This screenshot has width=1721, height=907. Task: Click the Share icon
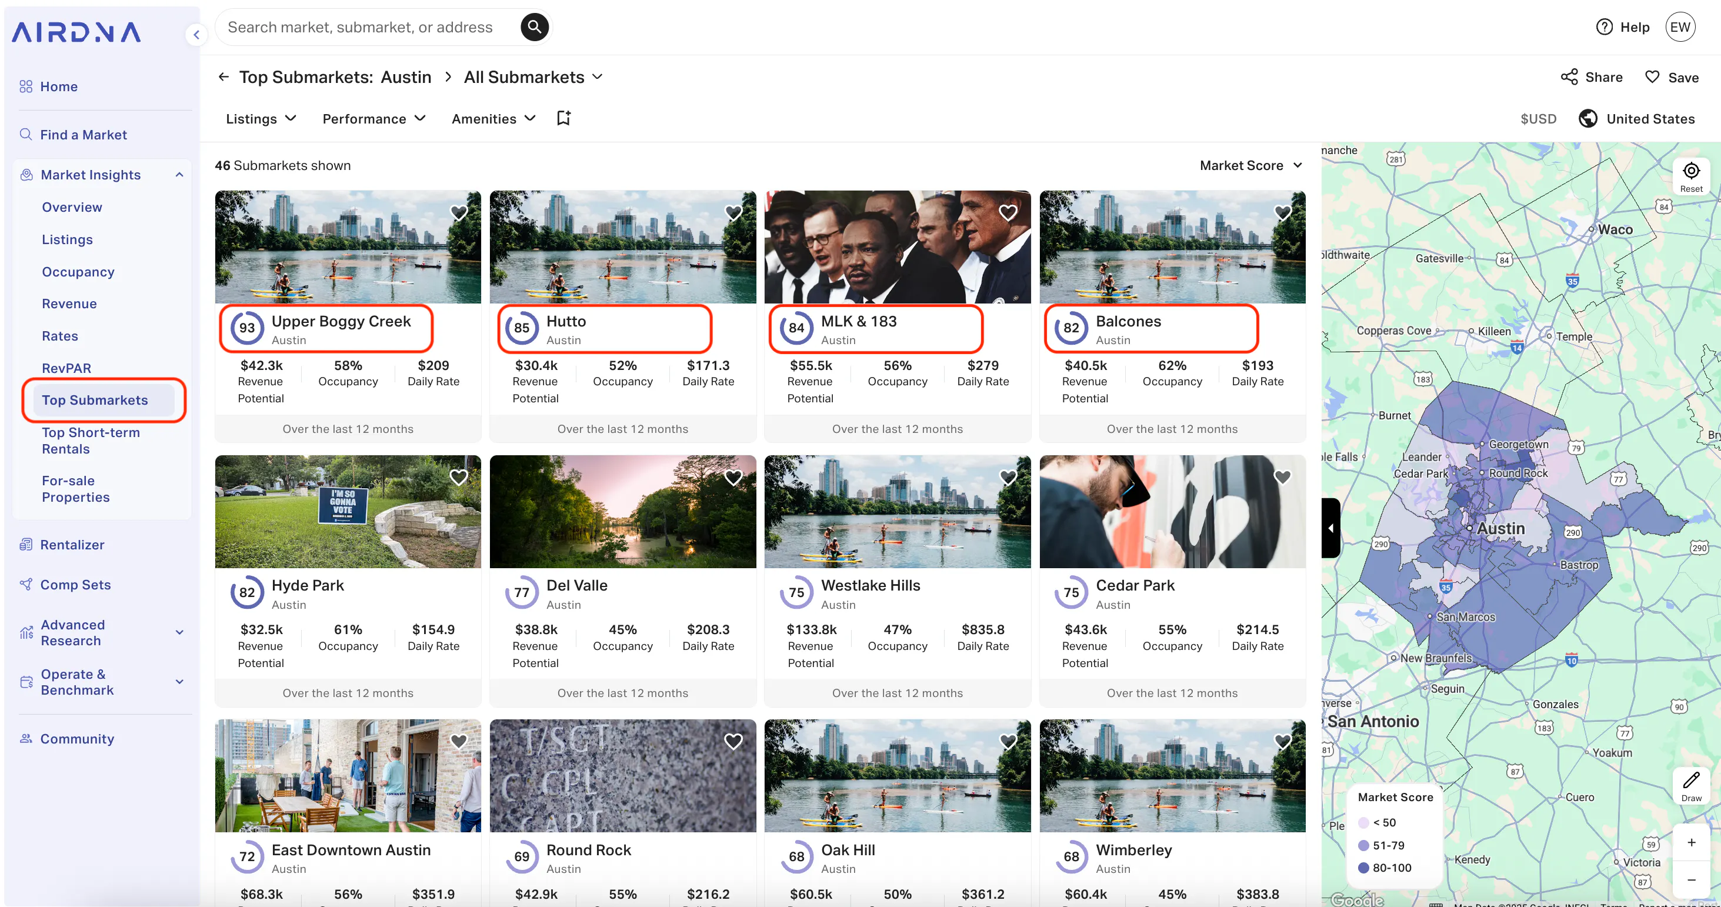1569,77
